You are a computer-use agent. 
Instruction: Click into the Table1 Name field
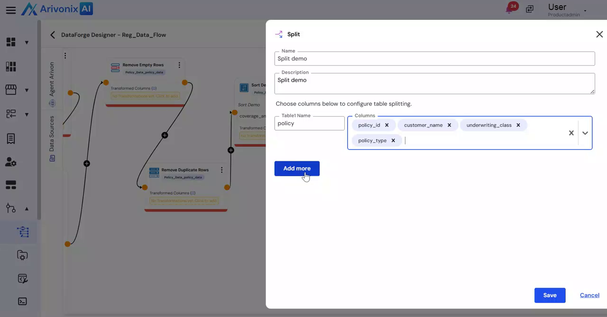point(309,123)
